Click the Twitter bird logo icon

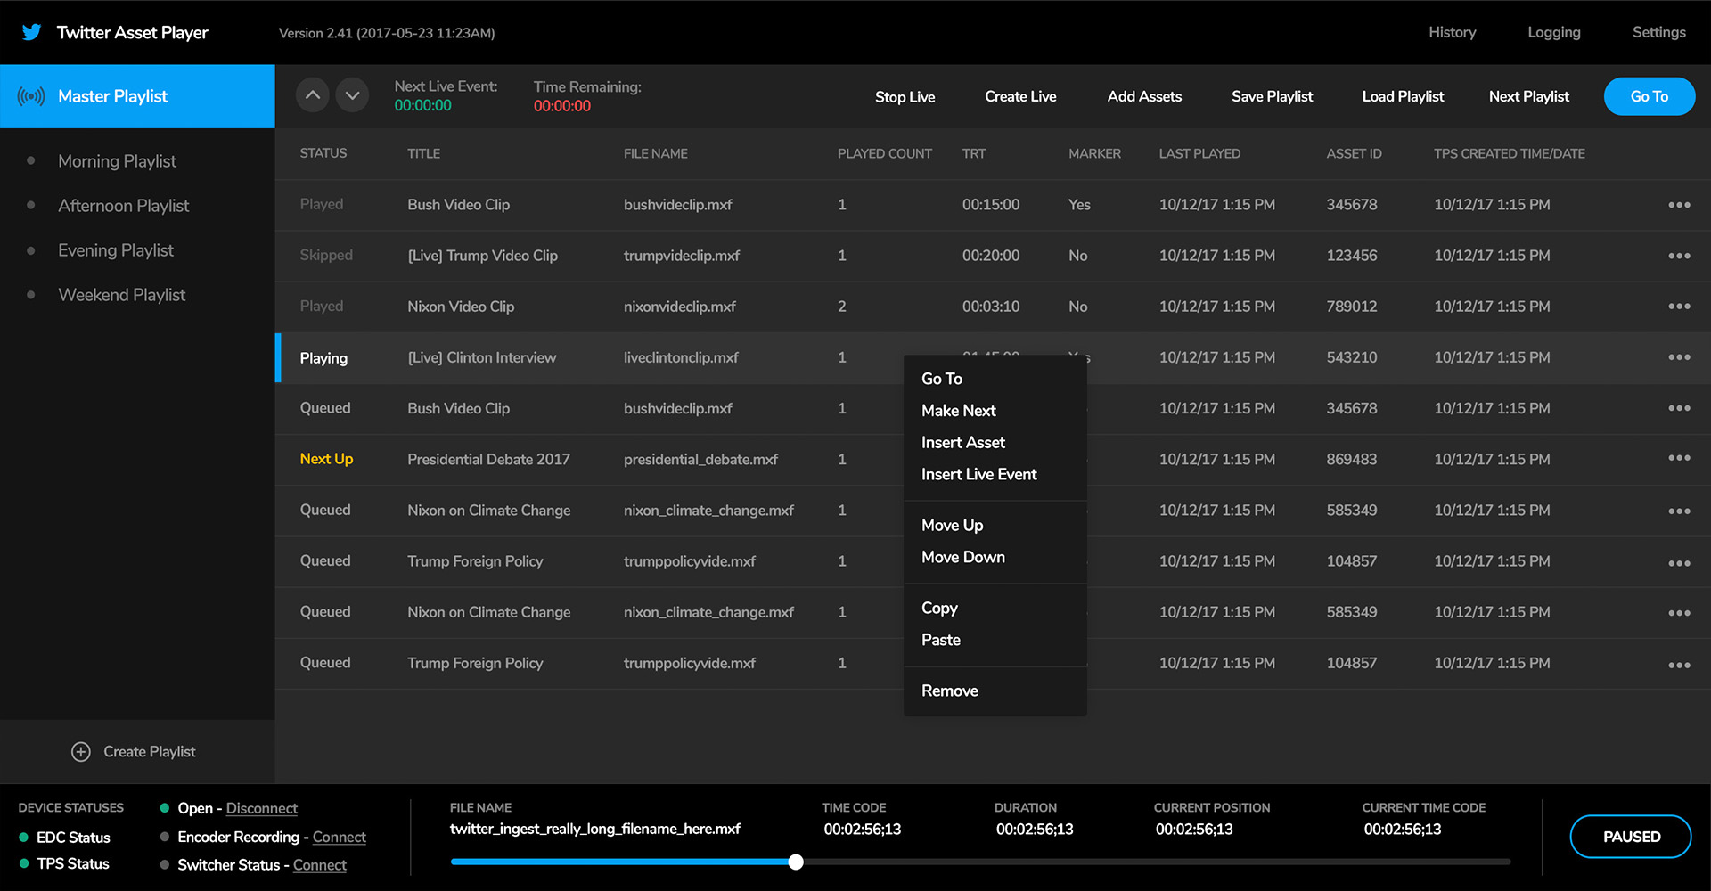(x=31, y=32)
